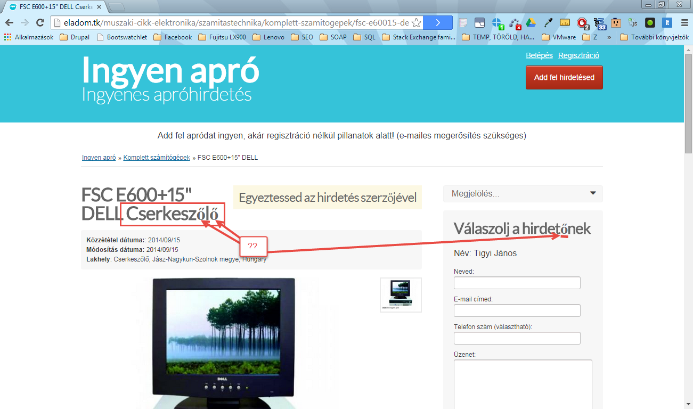Open the Alkalmazások apps shortcut
The width and height of the screenshot is (693, 409).
click(x=29, y=37)
